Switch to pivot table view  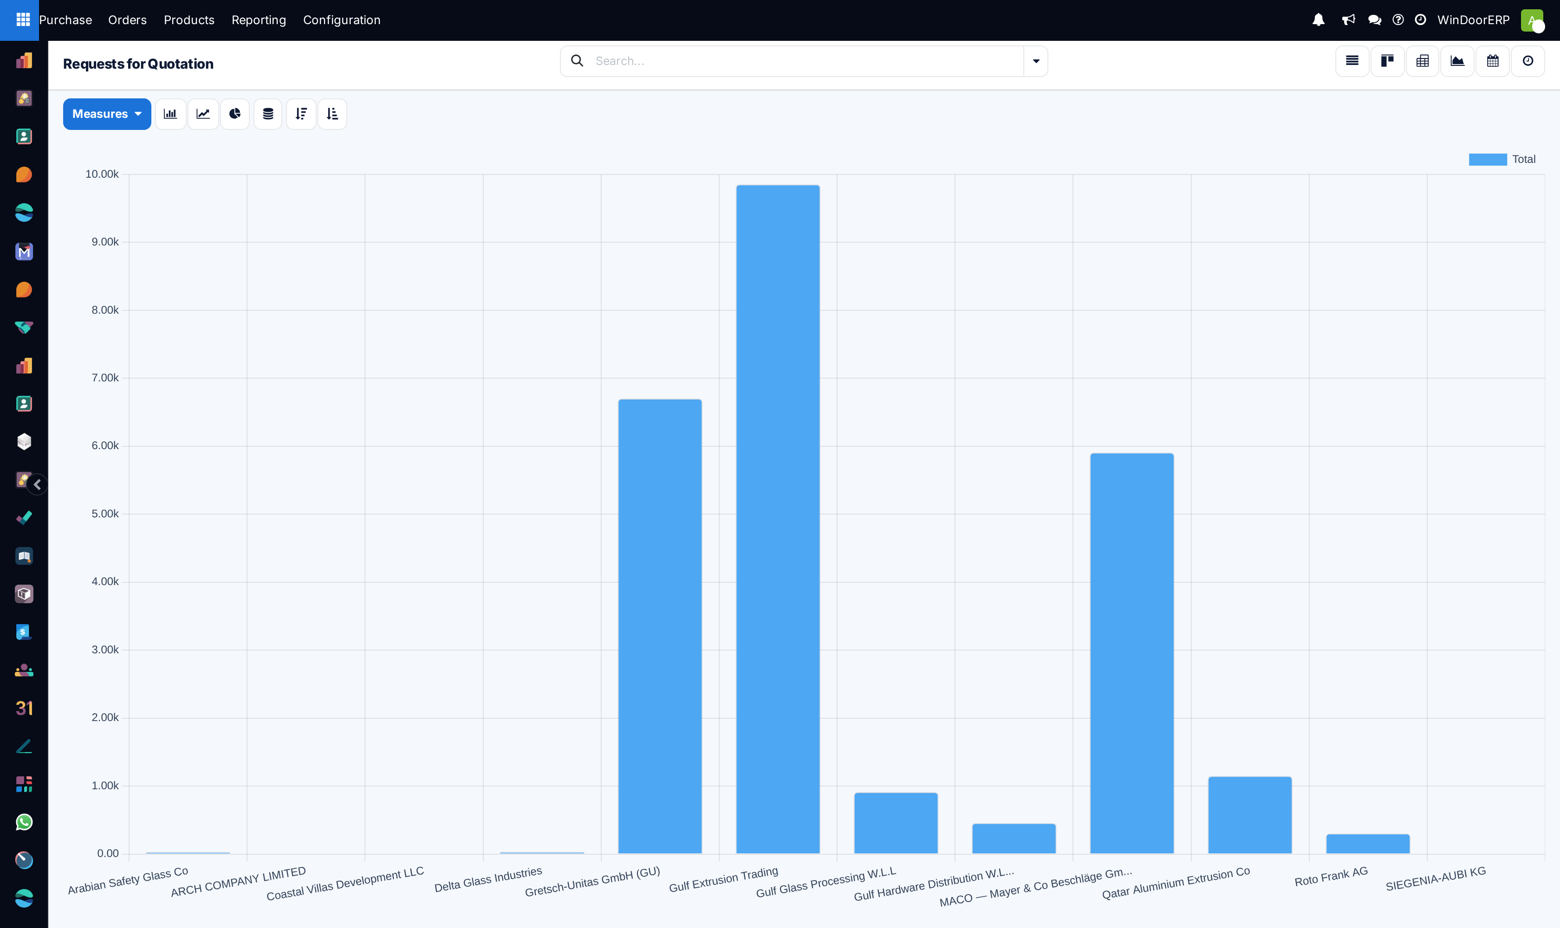click(1422, 61)
